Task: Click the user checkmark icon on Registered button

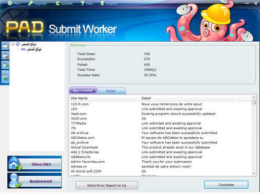Action: pyautogui.click(x=15, y=181)
